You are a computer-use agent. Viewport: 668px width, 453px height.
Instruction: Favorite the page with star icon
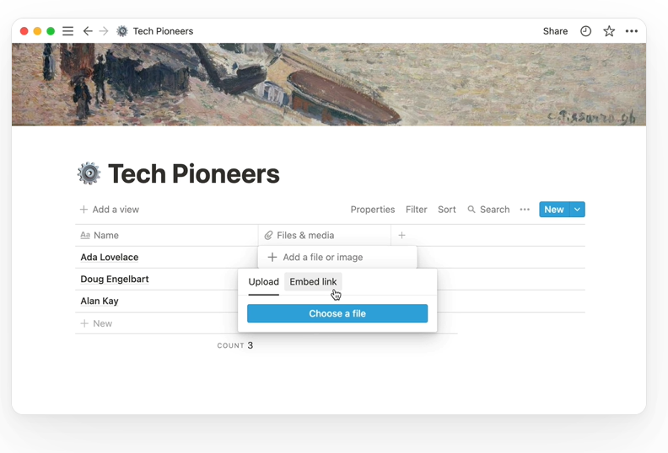pyautogui.click(x=609, y=31)
